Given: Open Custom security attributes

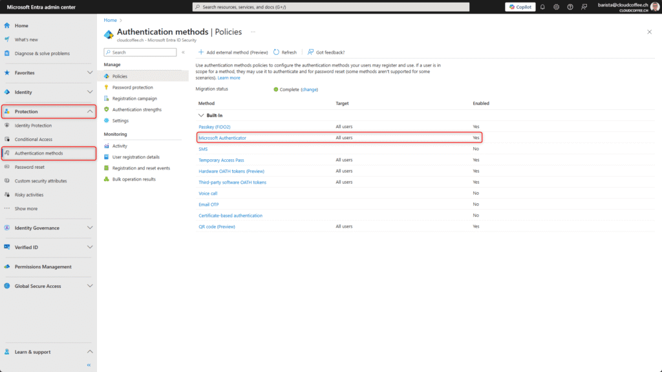Looking at the screenshot, I should [41, 181].
